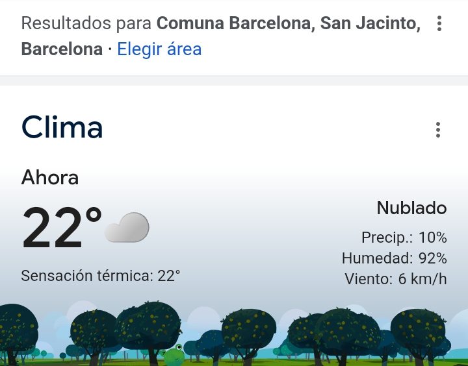
Task: Tap the bold Barcelona text before Elegir área
Action: [x=62, y=49]
